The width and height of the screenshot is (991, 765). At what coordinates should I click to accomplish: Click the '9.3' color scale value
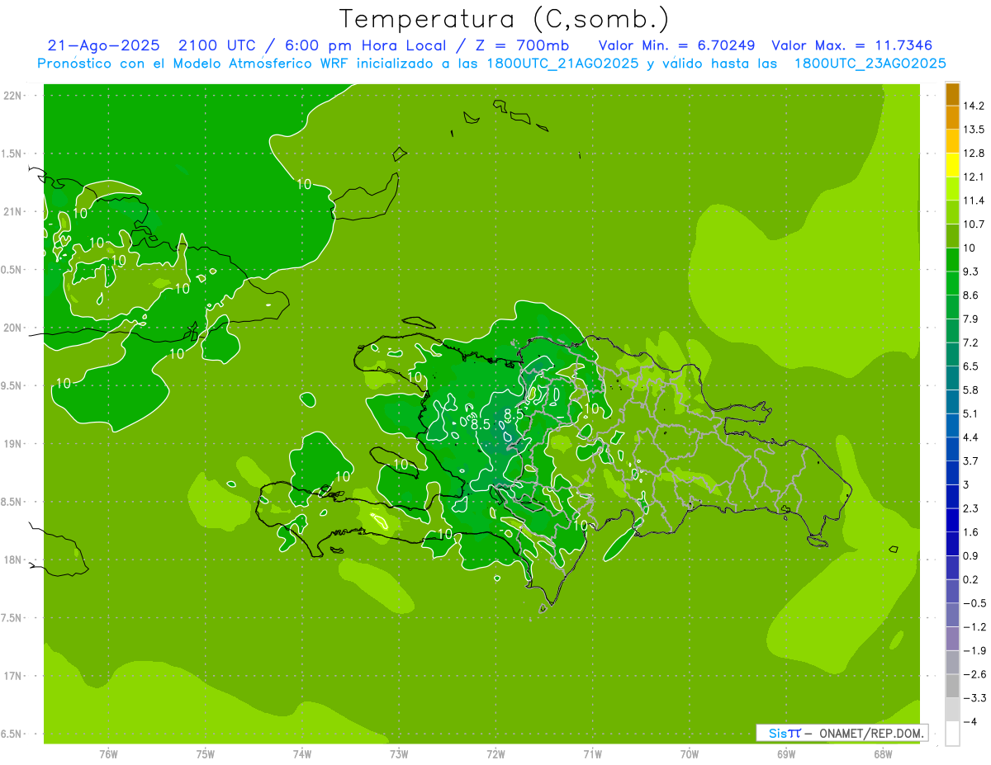[x=971, y=272]
